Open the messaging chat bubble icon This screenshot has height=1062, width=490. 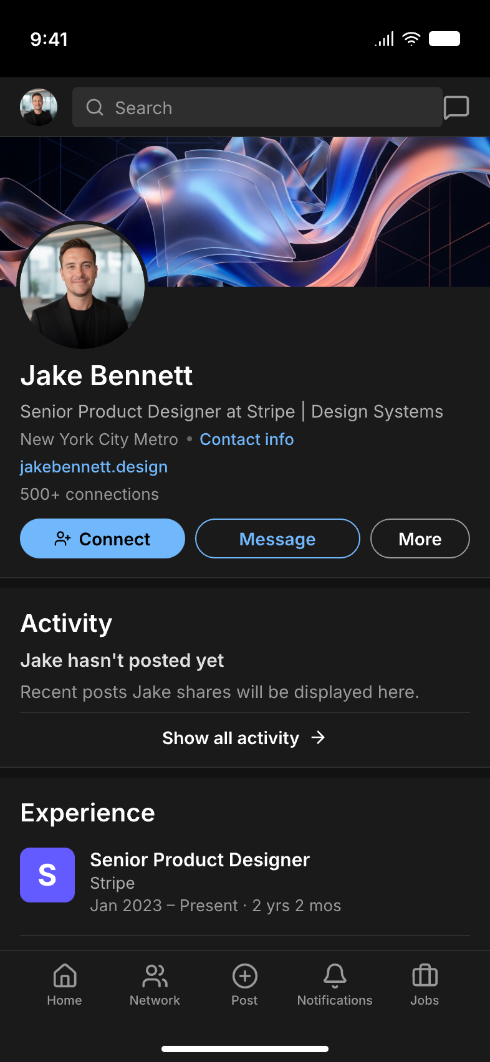coord(456,107)
